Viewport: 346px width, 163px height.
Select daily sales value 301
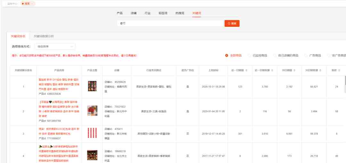tap(240, 134)
